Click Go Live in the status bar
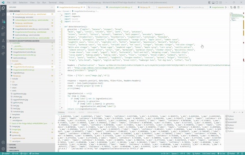Viewport: 245px width, 155px height. [221, 153]
